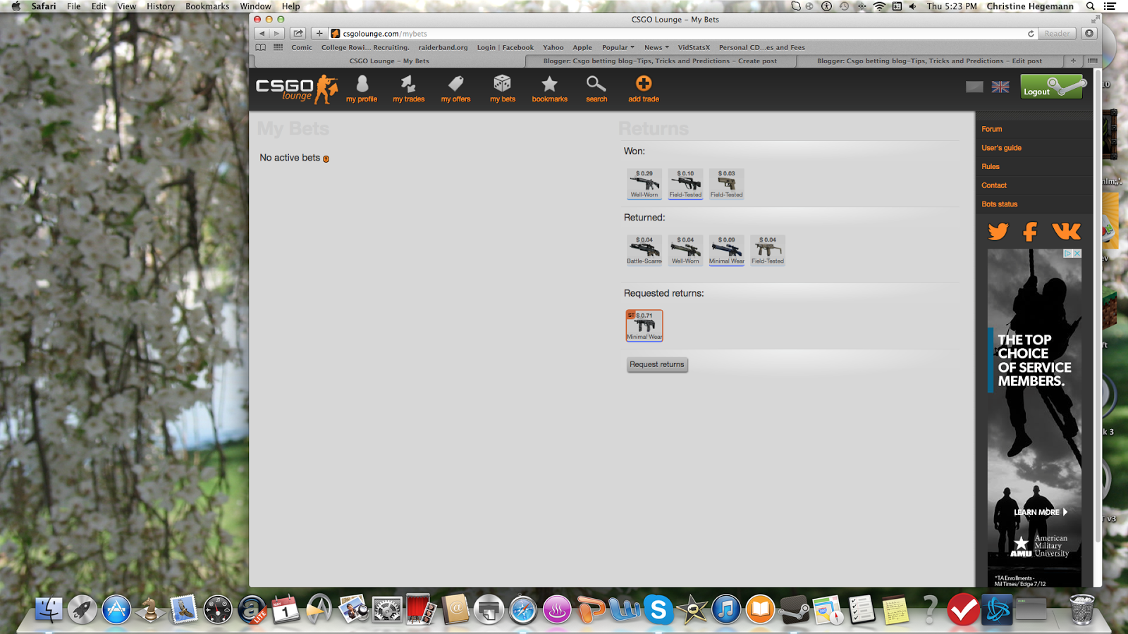Click the info icon beside No active bets
Viewport: 1128px width, 634px height.
[326, 158]
